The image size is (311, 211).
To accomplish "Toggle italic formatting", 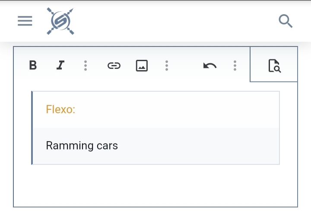I will pyautogui.click(x=60, y=65).
